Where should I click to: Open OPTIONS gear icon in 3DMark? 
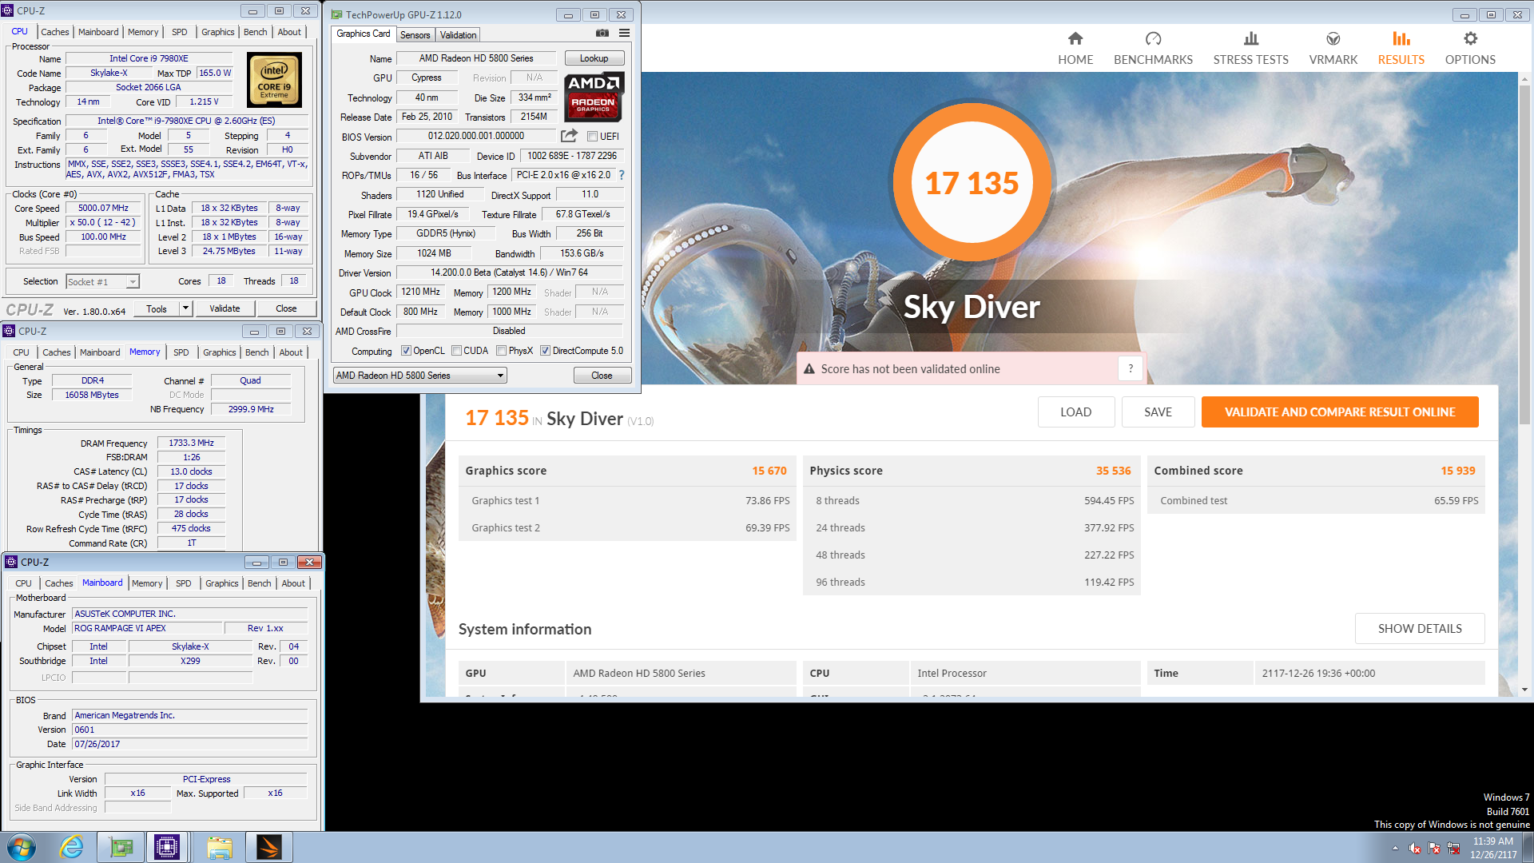(x=1470, y=38)
